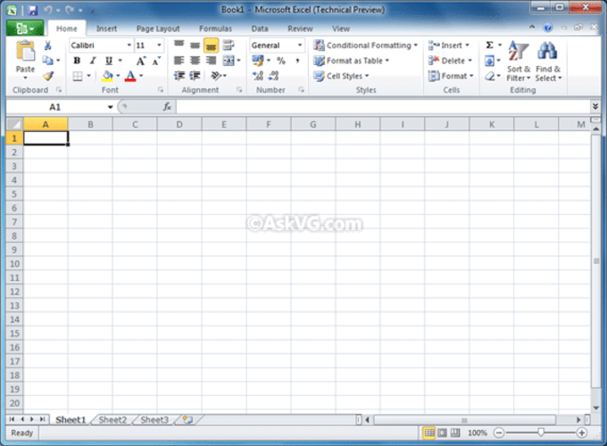Screen dimensions: 607x446
Task: Switch to the Formulas tab
Action: pyautogui.click(x=215, y=29)
